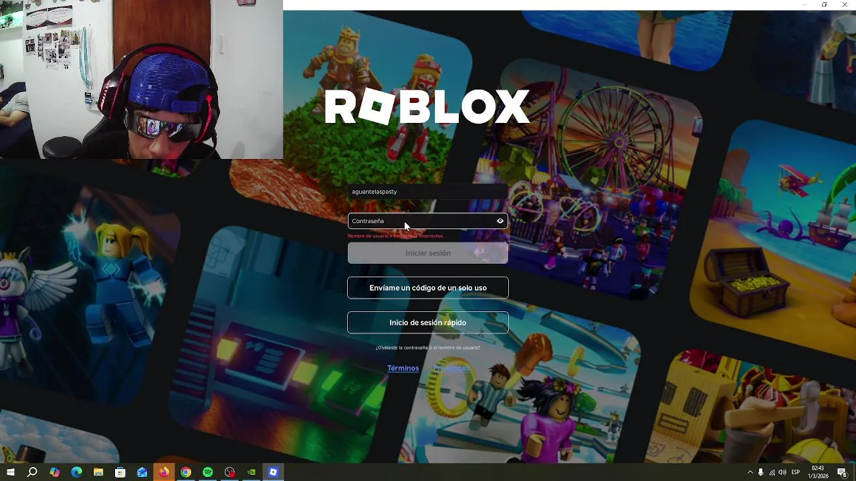
Task: Open the notification center icon
Action: pyautogui.click(x=842, y=472)
